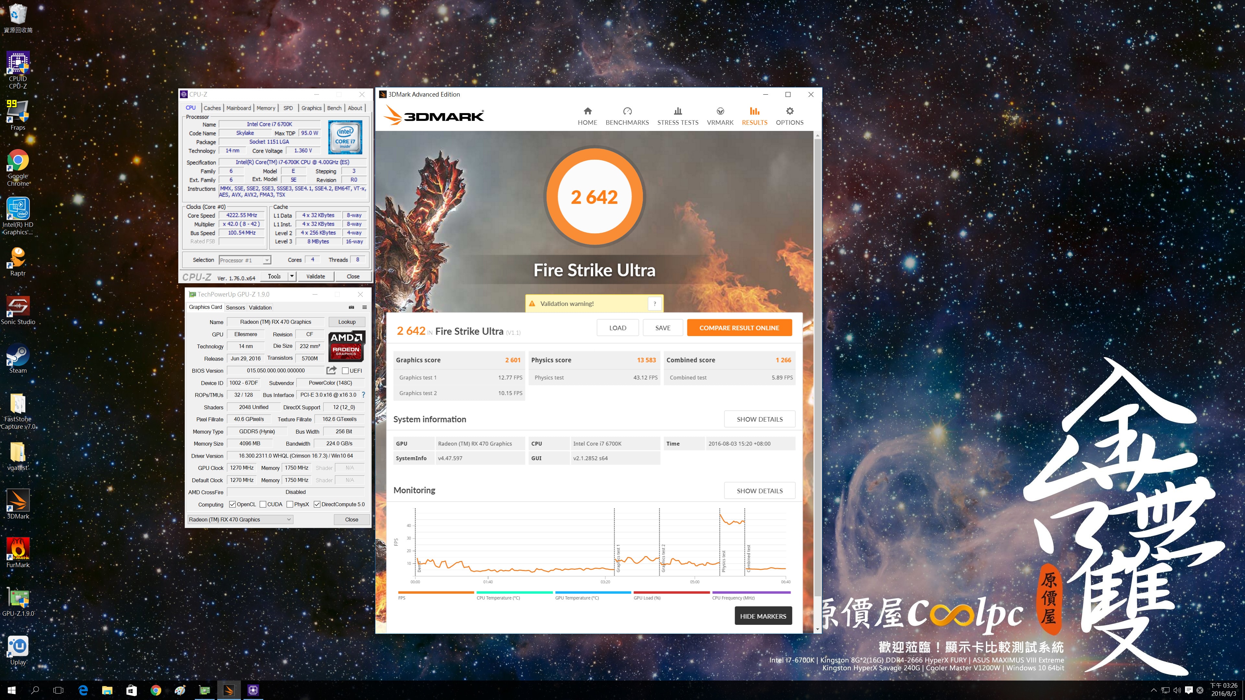Click SHOW DETAILS for Monitoring
The height and width of the screenshot is (700, 1245).
pyautogui.click(x=759, y=490)
